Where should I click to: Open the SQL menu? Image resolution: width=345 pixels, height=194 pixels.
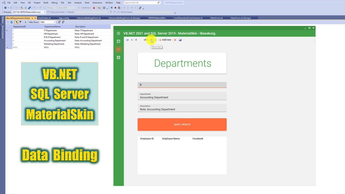pyautogui.click(x=62, y=3)
